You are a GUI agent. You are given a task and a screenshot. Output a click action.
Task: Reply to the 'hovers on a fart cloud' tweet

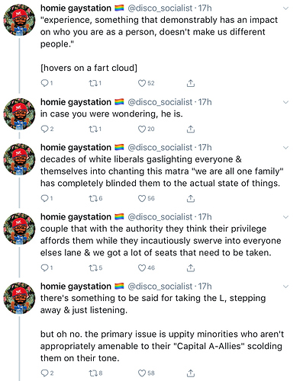coord(44,83)
